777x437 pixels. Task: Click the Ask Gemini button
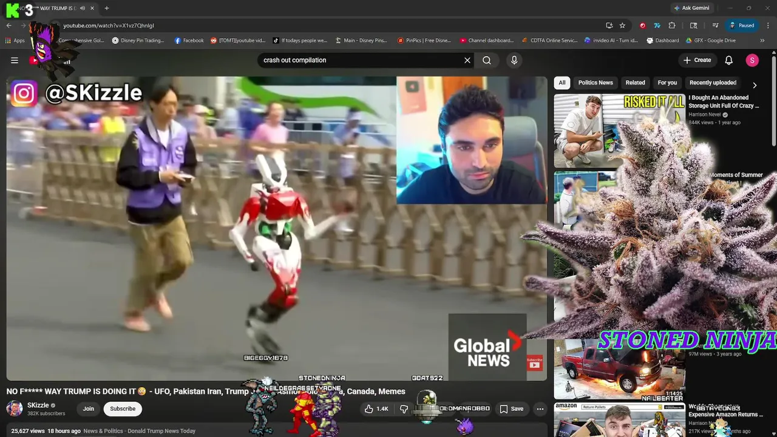pyautogui.click(x=691, y=8)
